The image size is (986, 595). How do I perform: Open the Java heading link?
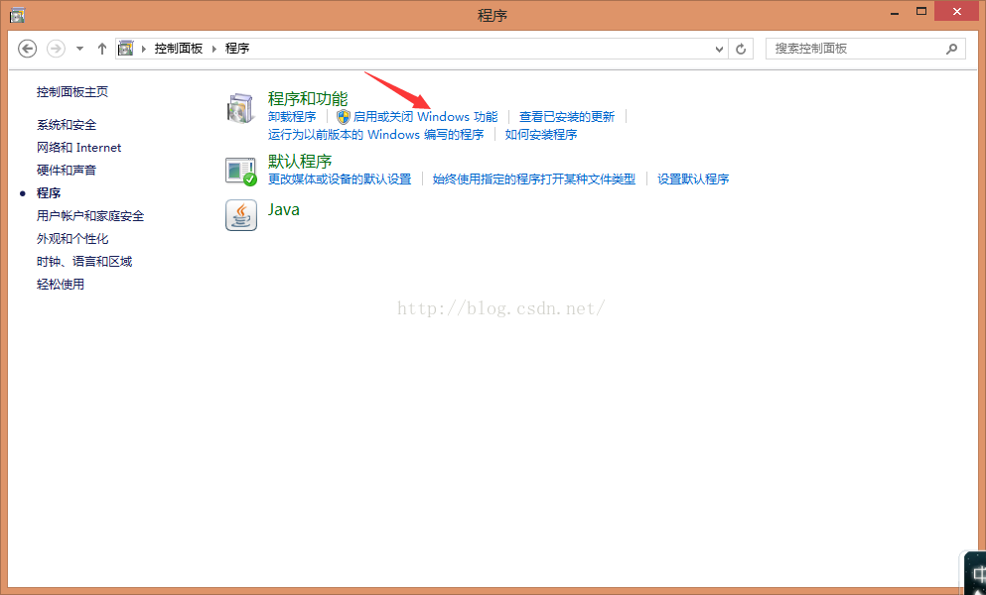[x=284, y=209]
